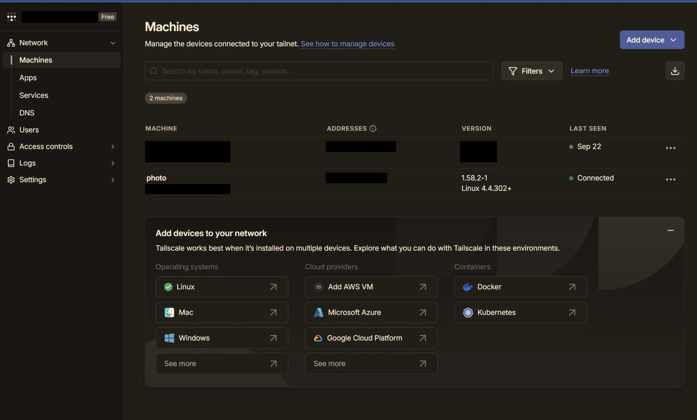Viewport: 697px width, 420px height.
Task: Click the 2 machines count badge
Action: [x=166, y=98]
